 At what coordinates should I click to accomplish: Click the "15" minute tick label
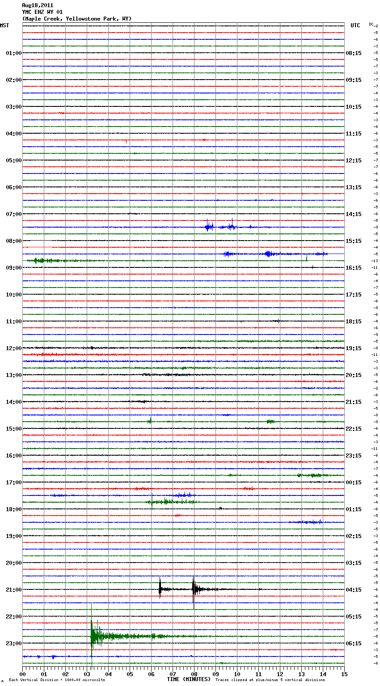[344, 674]
